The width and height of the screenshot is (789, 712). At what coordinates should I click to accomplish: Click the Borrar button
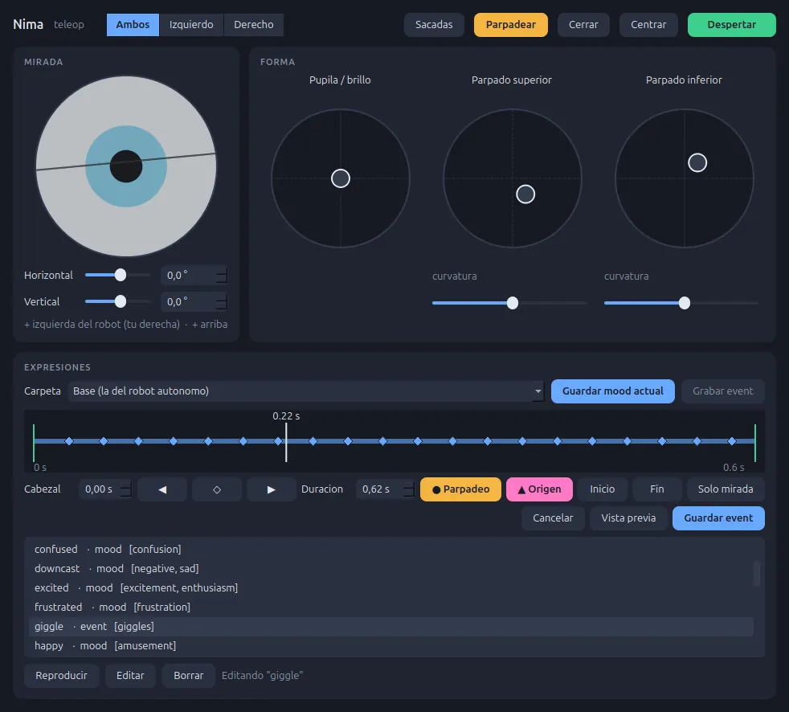tap(189, 676)
